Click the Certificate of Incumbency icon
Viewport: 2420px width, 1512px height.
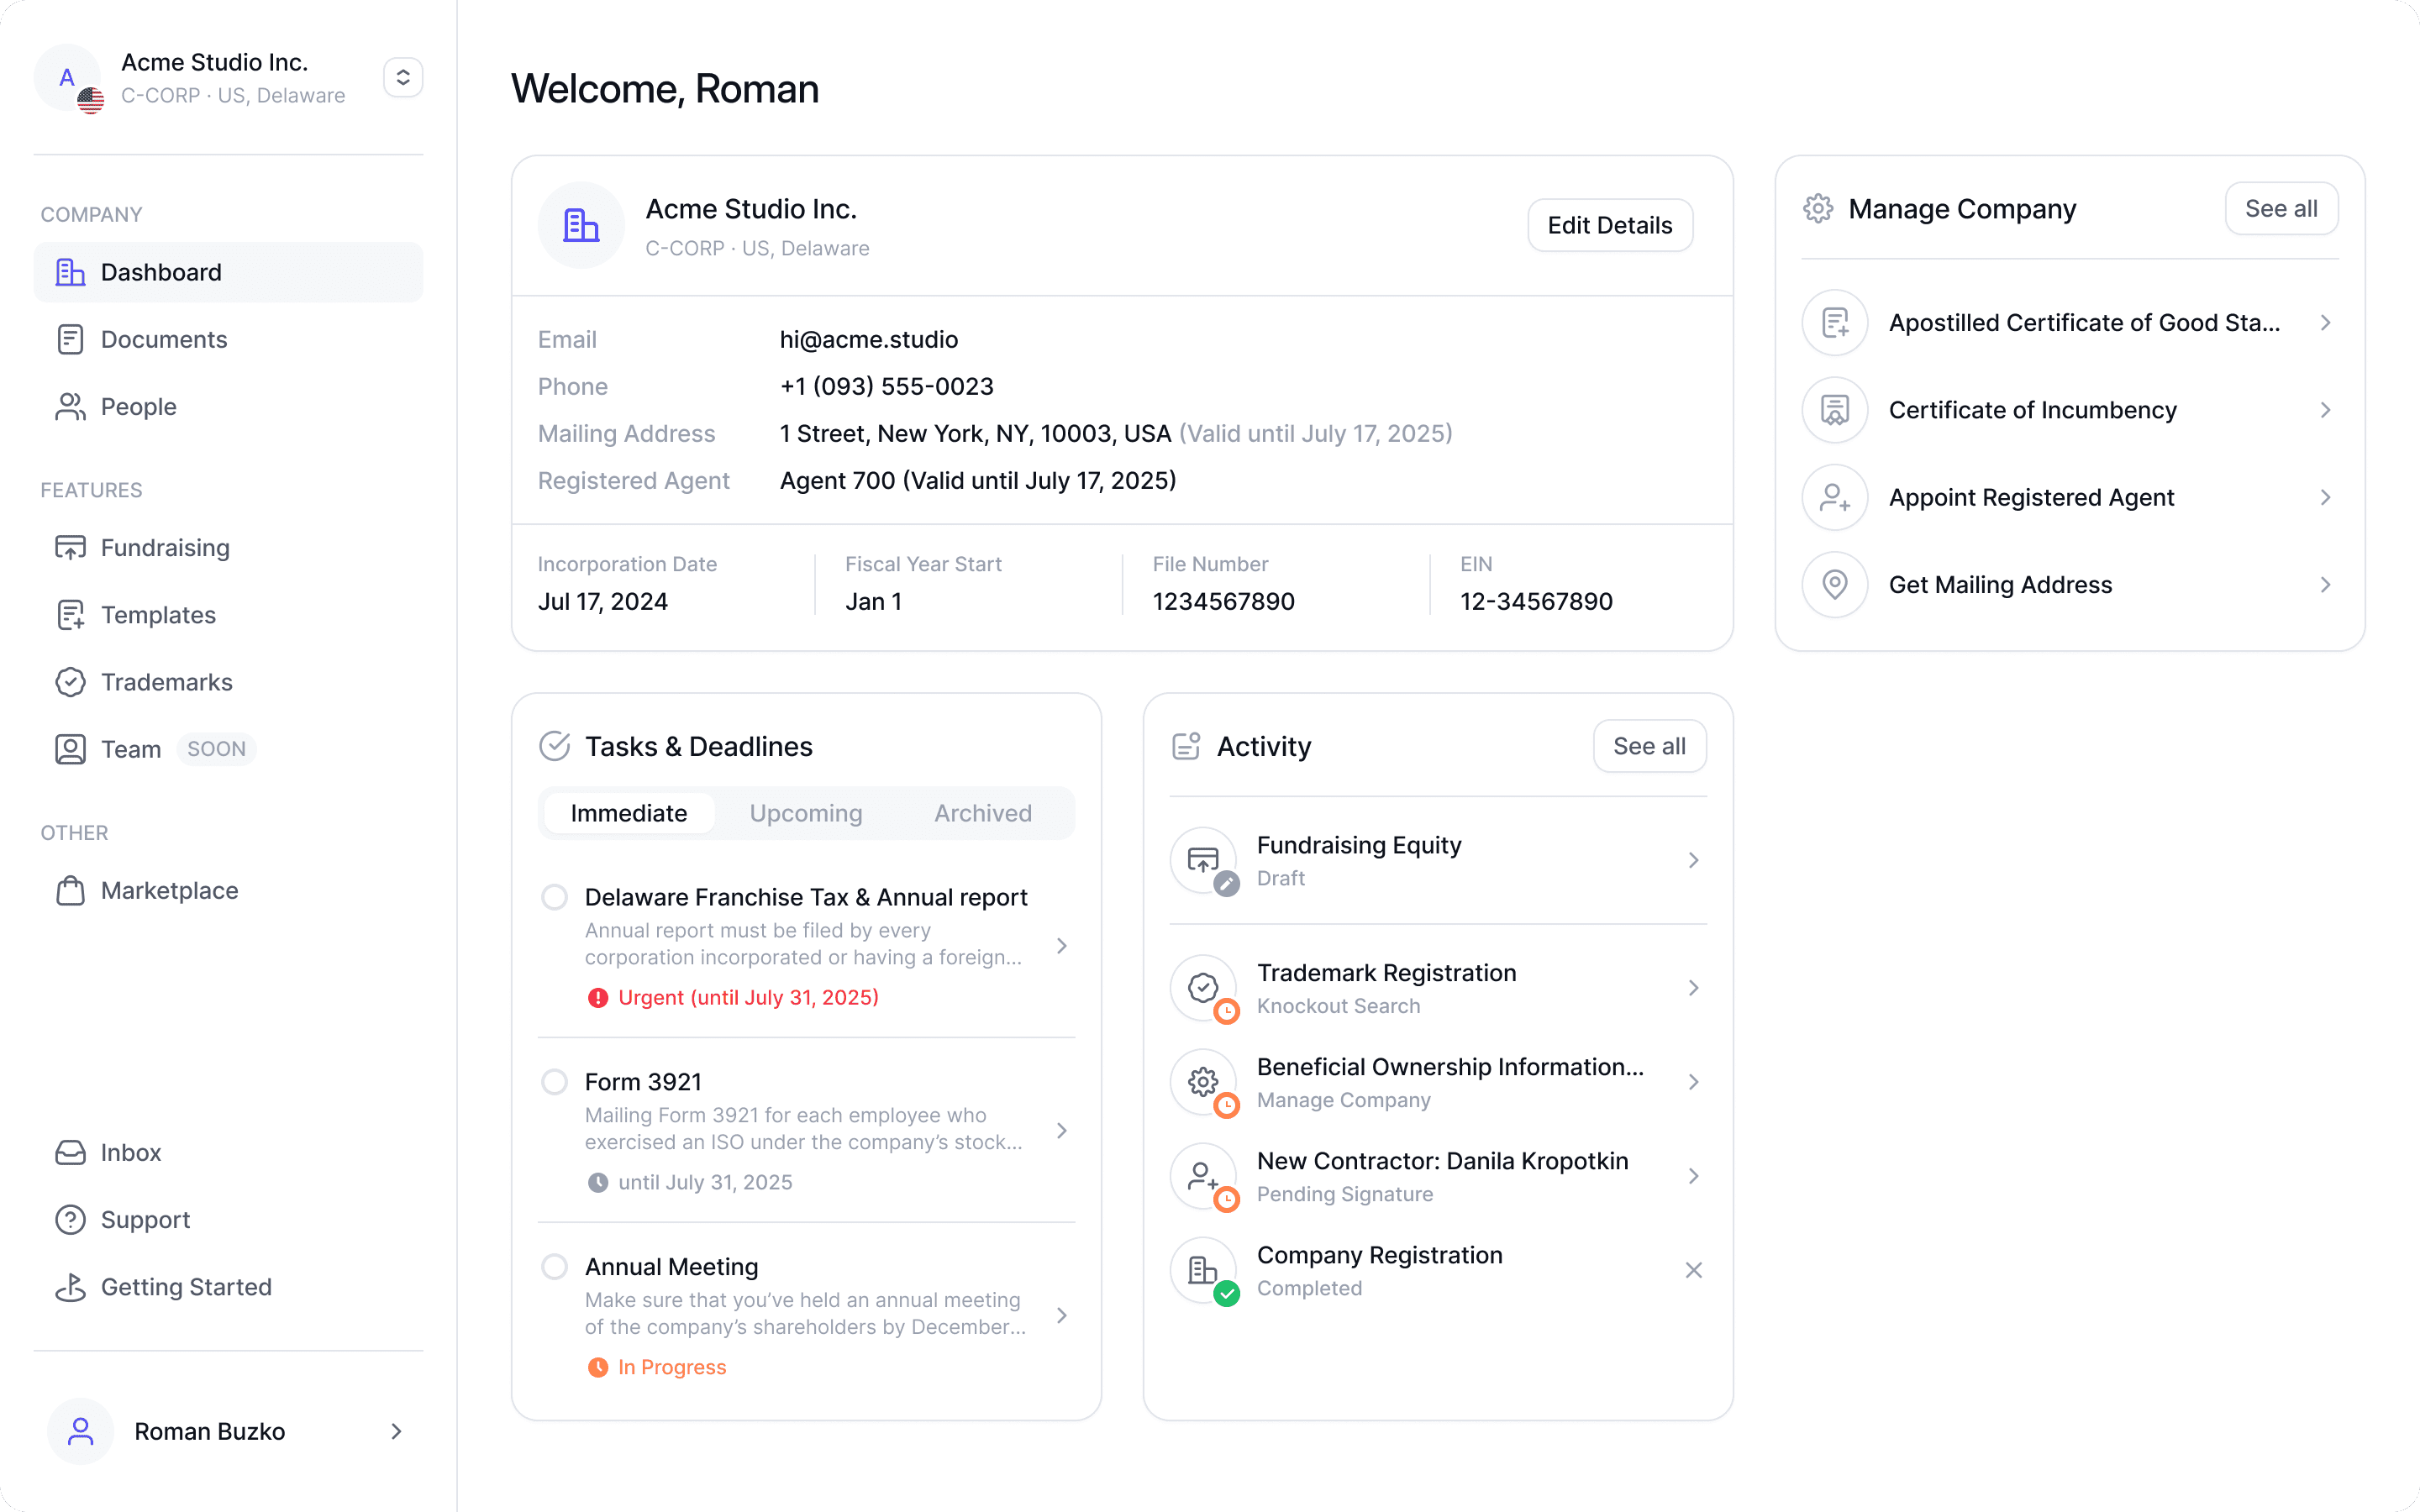(x=1835, y=410)
